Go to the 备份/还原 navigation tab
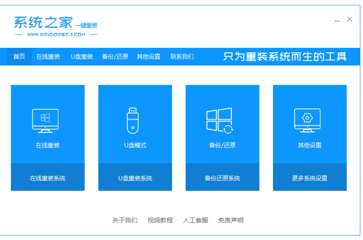The image size is (363, 240). coord(115,57)
